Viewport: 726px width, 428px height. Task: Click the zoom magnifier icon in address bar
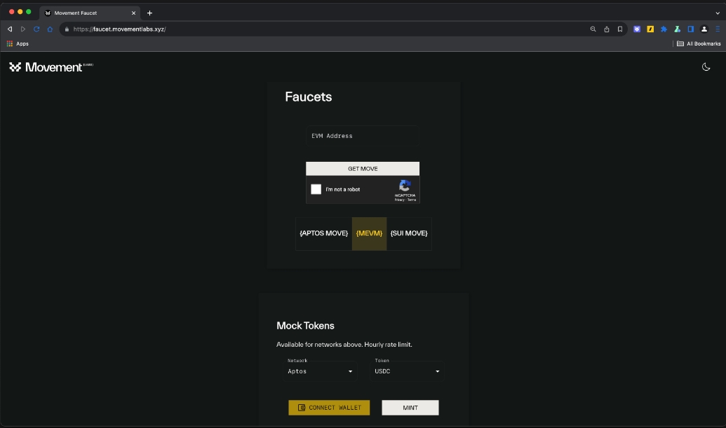tap(593, 29)
